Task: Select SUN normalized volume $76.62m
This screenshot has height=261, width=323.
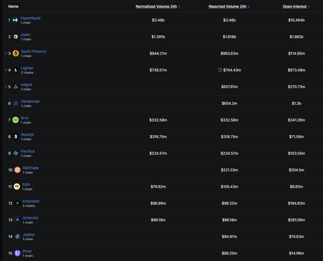Action: [x=158, y=186]
